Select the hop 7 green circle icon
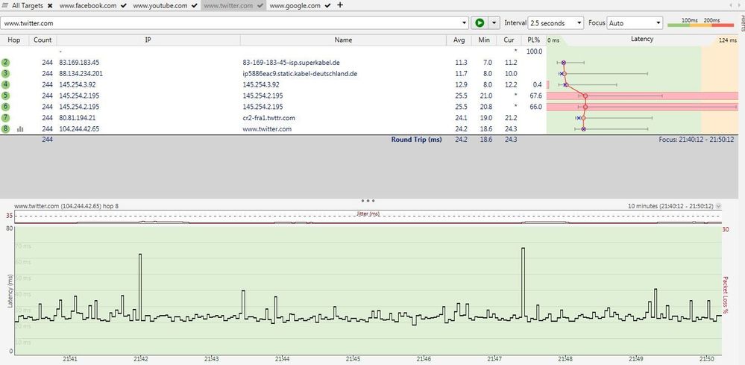The width and height of the screenshot is (745, 365). pyautogui.click(x=6, y=117)
